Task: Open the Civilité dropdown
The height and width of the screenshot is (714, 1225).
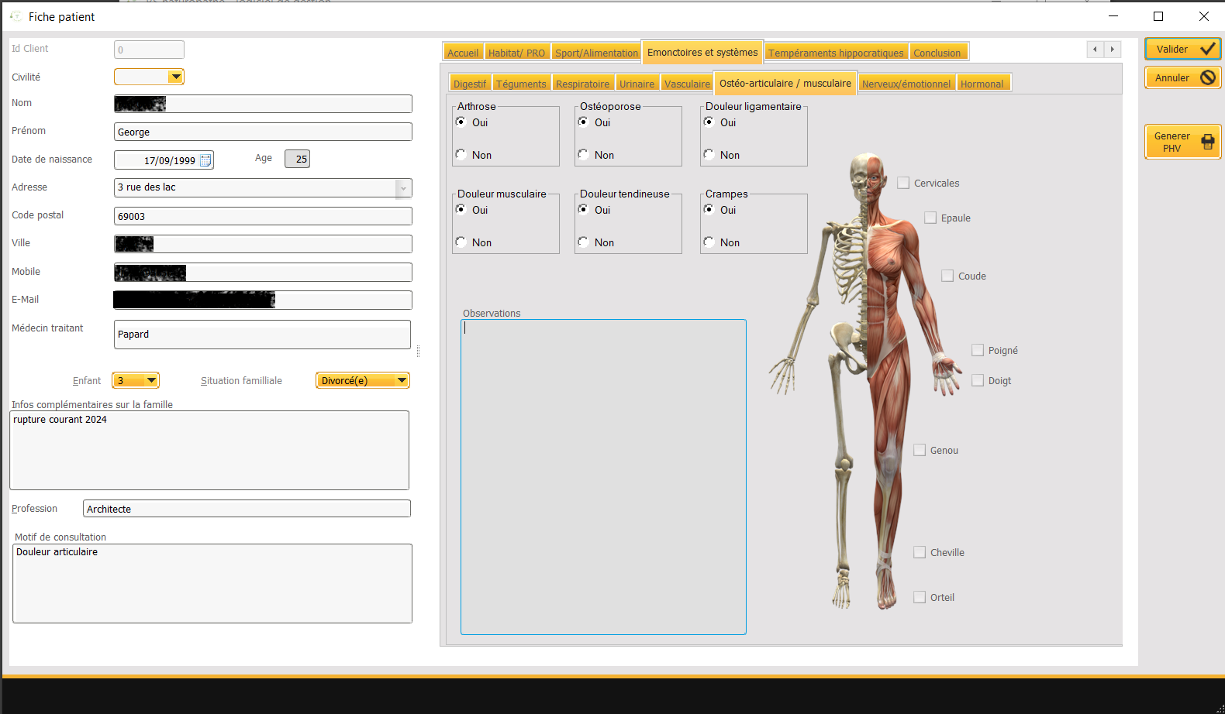Action: [x=176, y=77]
